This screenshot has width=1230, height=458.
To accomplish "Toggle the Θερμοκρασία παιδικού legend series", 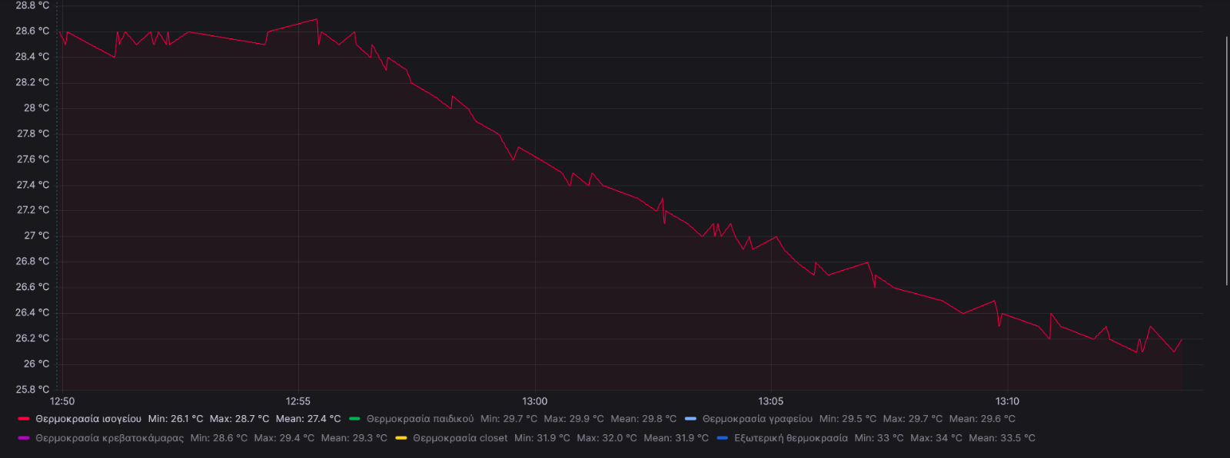I will click(x=420, y=419).
